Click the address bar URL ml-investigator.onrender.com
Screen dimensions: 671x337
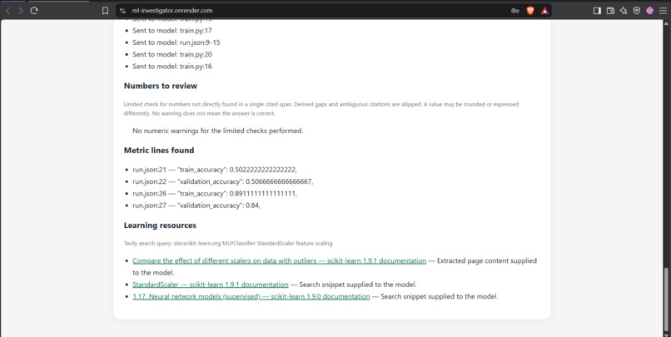[172, 11]
